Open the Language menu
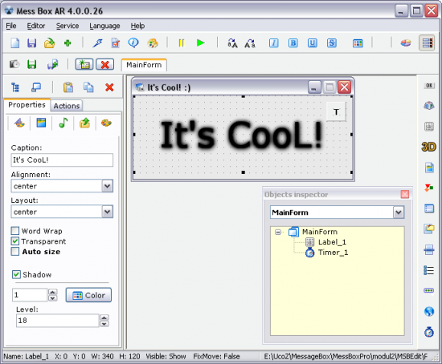Viewport: 442px width, 364px height. coord(104,26)
